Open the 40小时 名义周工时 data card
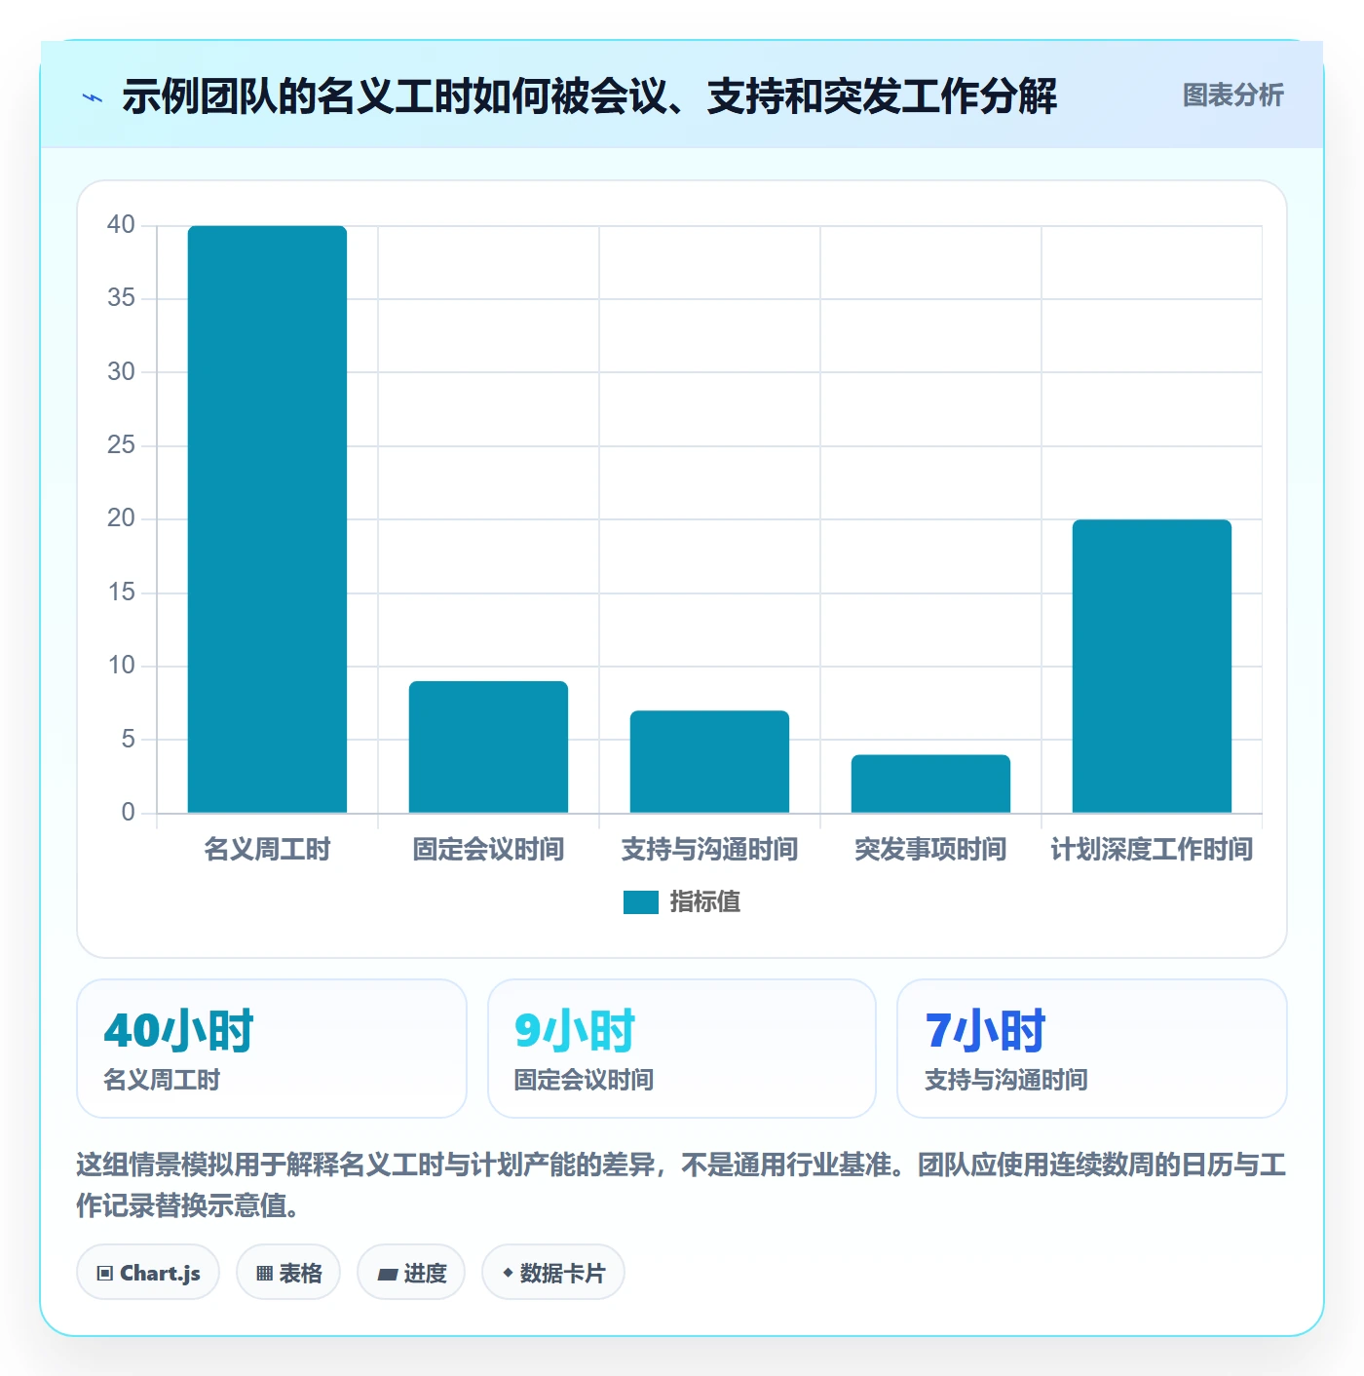The height and width of the screenshot is (1376, 1364). pyautogui.click(x=272, y=1049)
